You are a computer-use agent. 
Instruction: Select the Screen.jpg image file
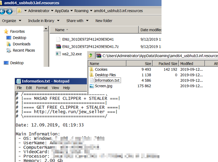tap(103, 86)
